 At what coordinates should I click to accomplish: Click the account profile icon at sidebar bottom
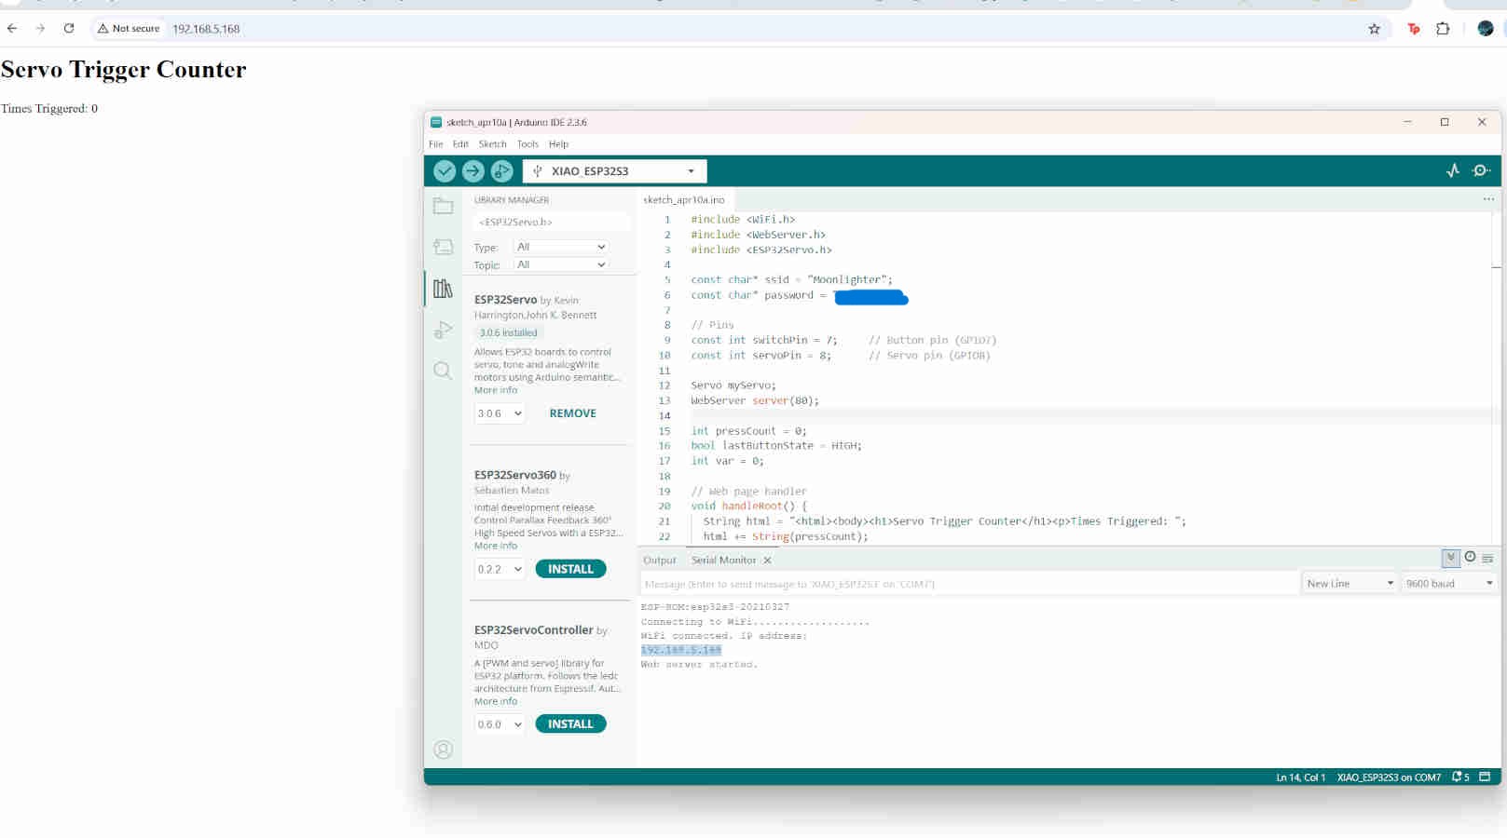(443, 750)
